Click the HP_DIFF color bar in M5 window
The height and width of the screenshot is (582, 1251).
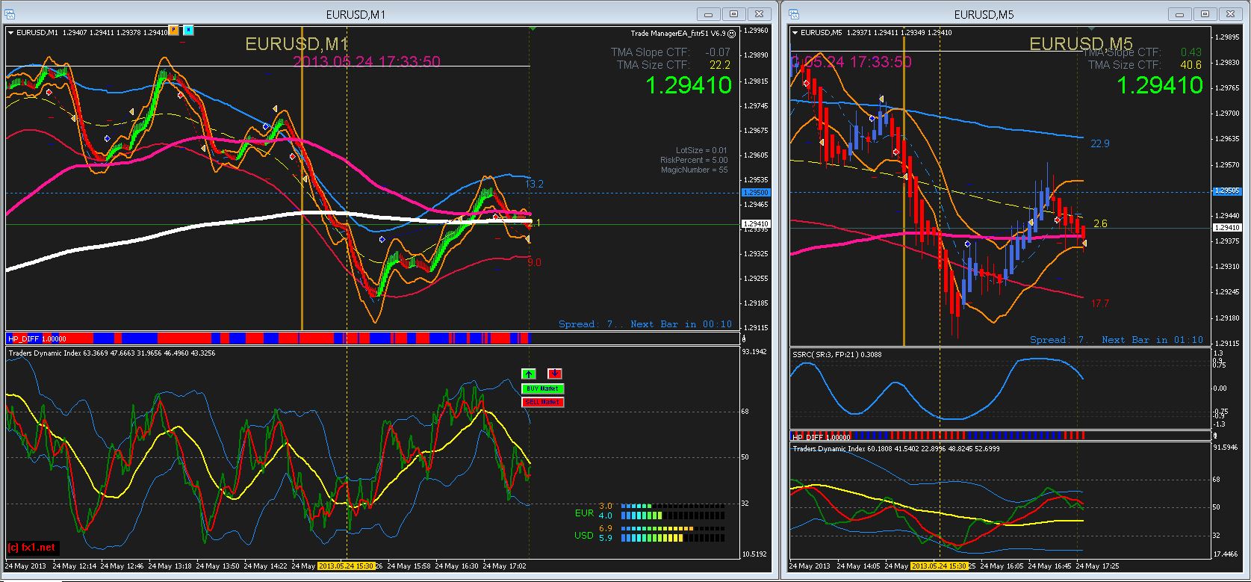click(x=937, y=436)
